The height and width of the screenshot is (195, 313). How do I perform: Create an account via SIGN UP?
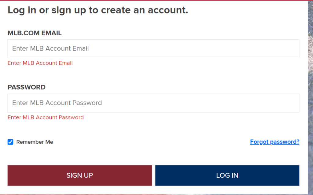(79, 175)
